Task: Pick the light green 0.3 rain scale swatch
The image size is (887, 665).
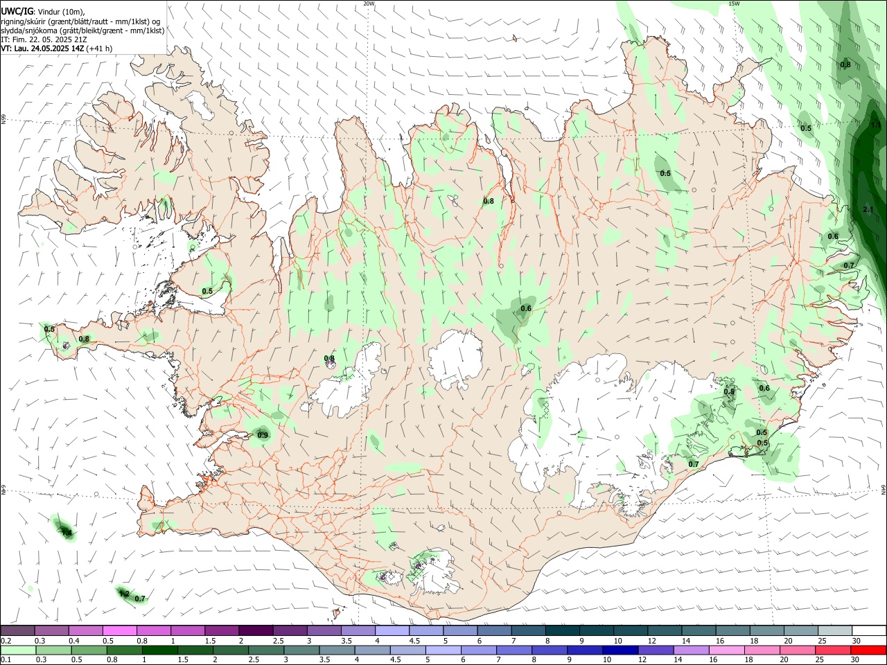Action: pyautogui.click(x=53, y=650)
